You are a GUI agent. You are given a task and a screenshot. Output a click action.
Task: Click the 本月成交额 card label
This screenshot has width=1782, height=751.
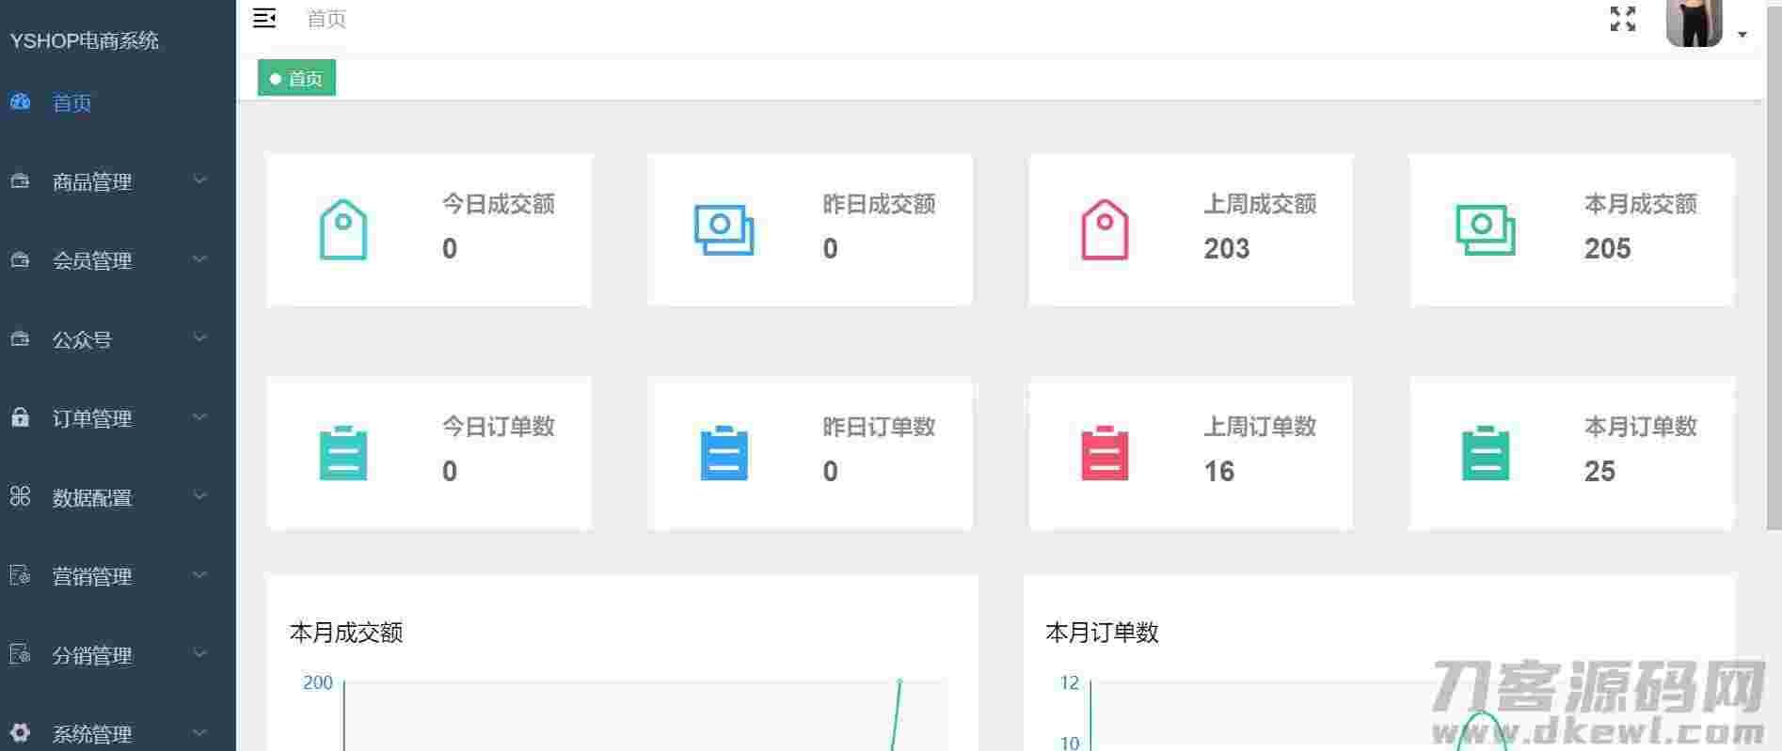point(1641,204)
